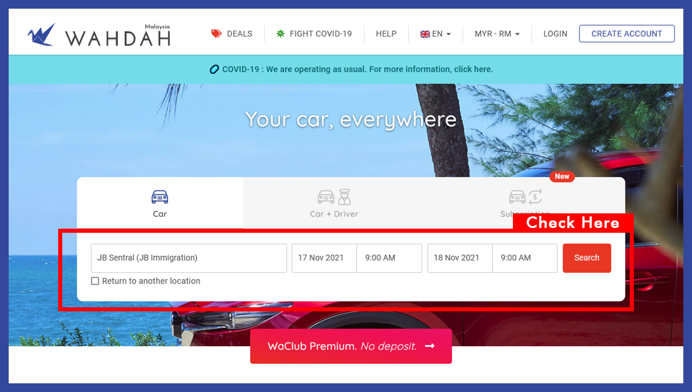
Task: Click the blue car icon above Car
Action: point(160,197)
